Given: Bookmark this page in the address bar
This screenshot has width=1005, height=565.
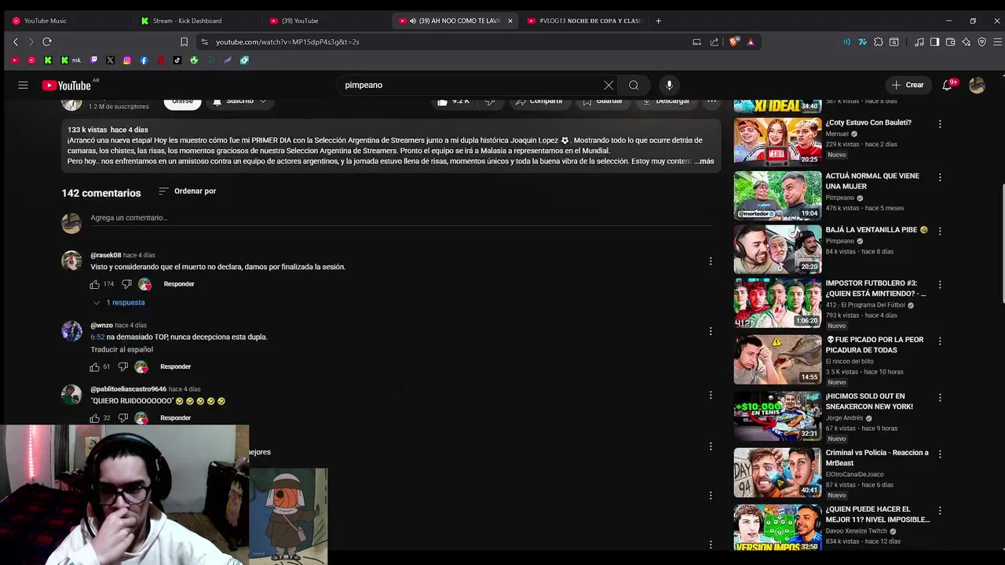Looking at the screenshot, I should pyautogui.click(x=184, y=42).
